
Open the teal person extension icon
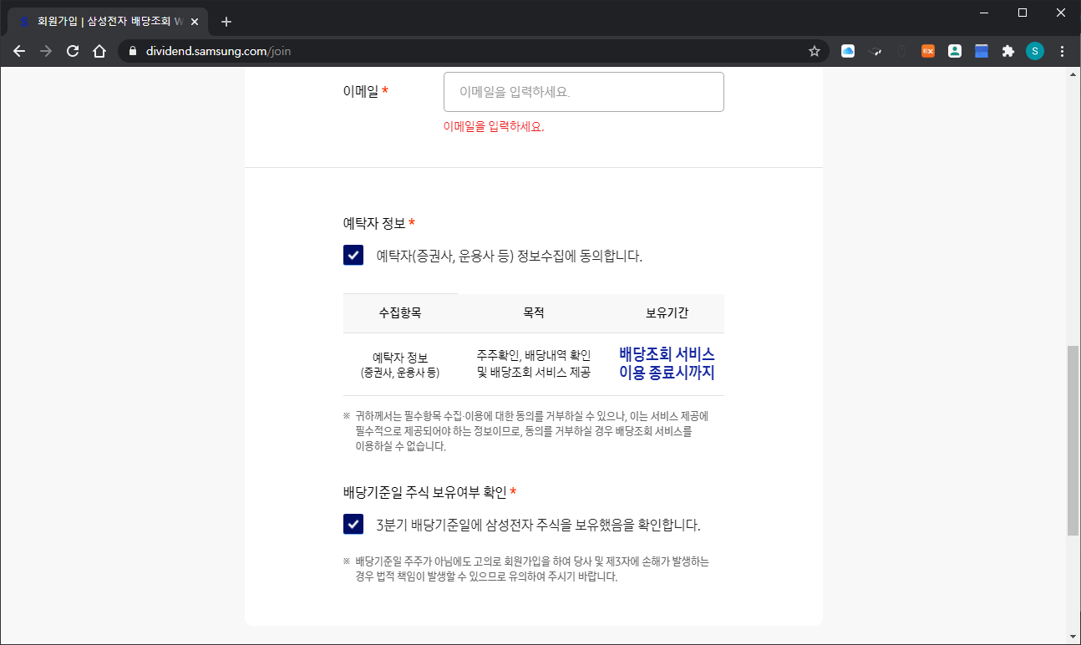[955, 51]
